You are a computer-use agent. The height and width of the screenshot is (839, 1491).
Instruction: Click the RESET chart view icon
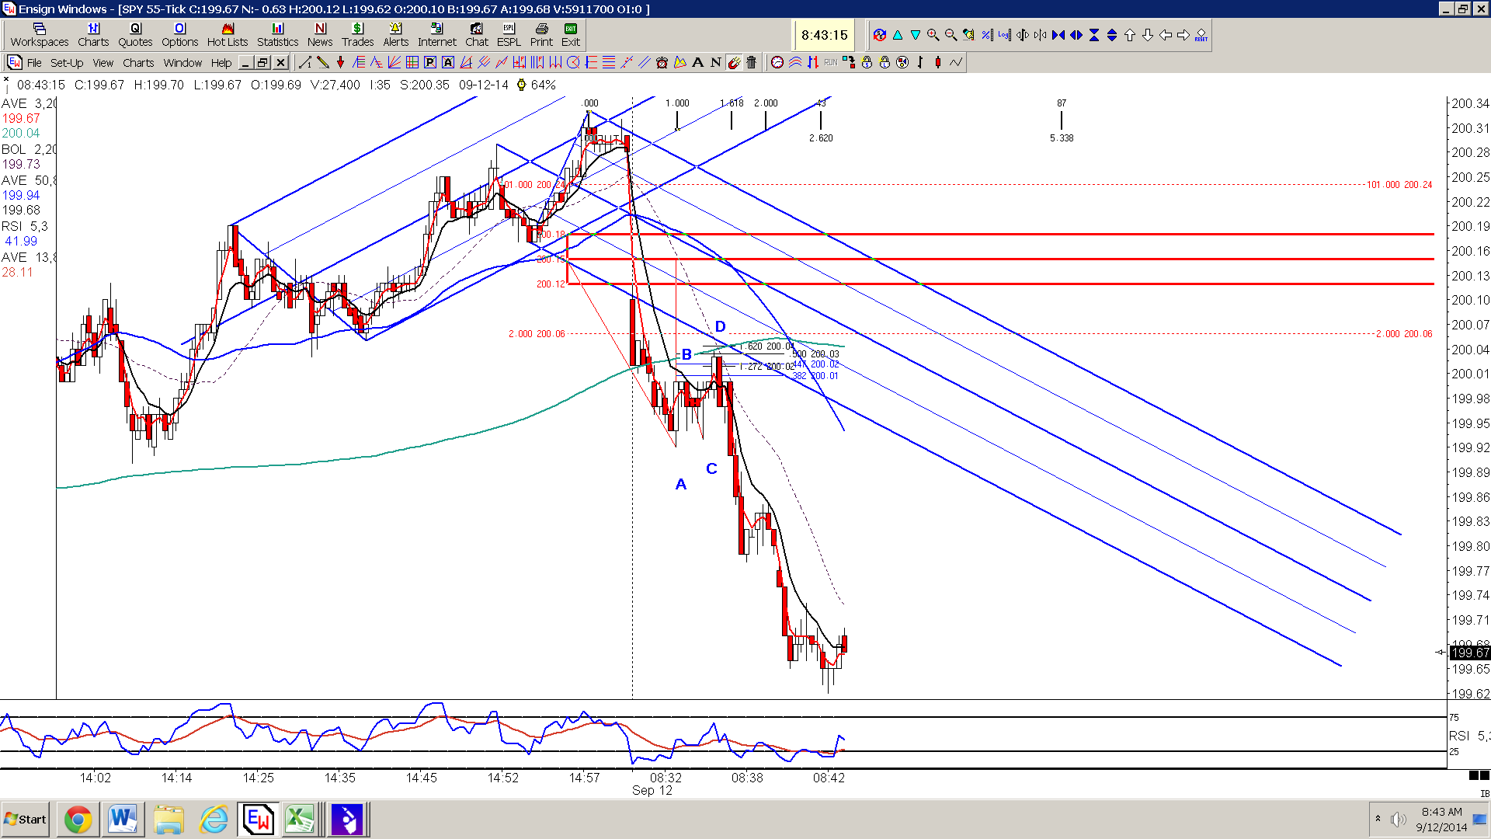pos(1201,35)
